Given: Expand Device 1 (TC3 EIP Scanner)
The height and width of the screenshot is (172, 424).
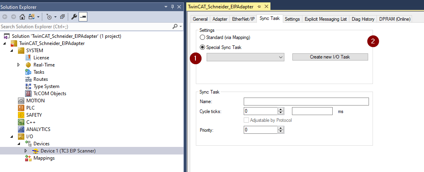Looking at the screenshot, I should [26, 150].
